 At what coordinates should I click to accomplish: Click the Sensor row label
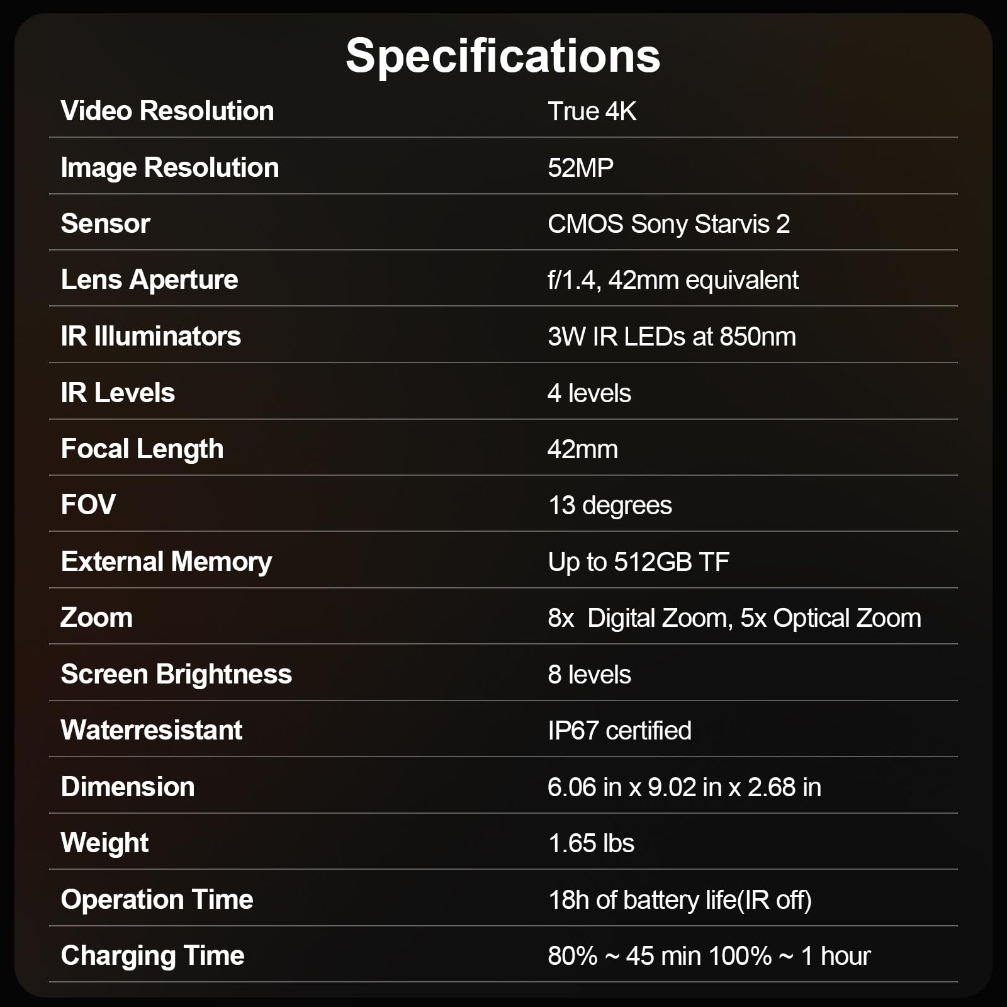pos(105,223)
